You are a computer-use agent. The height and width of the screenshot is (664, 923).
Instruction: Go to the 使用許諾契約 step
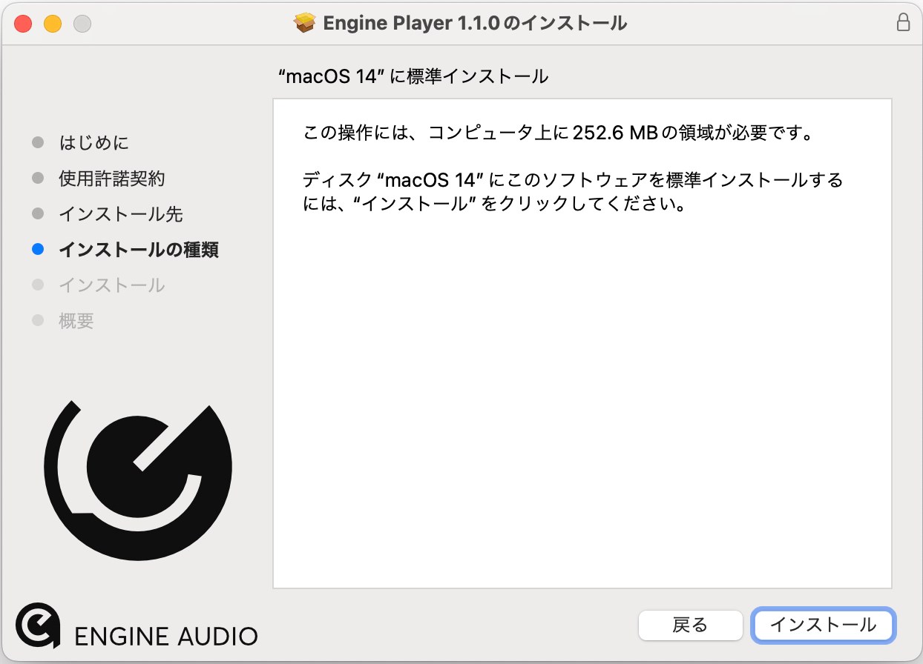111,179
